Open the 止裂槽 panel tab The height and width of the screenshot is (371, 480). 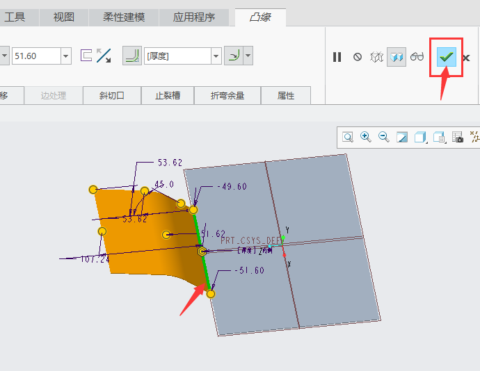(x=168, y=96)
